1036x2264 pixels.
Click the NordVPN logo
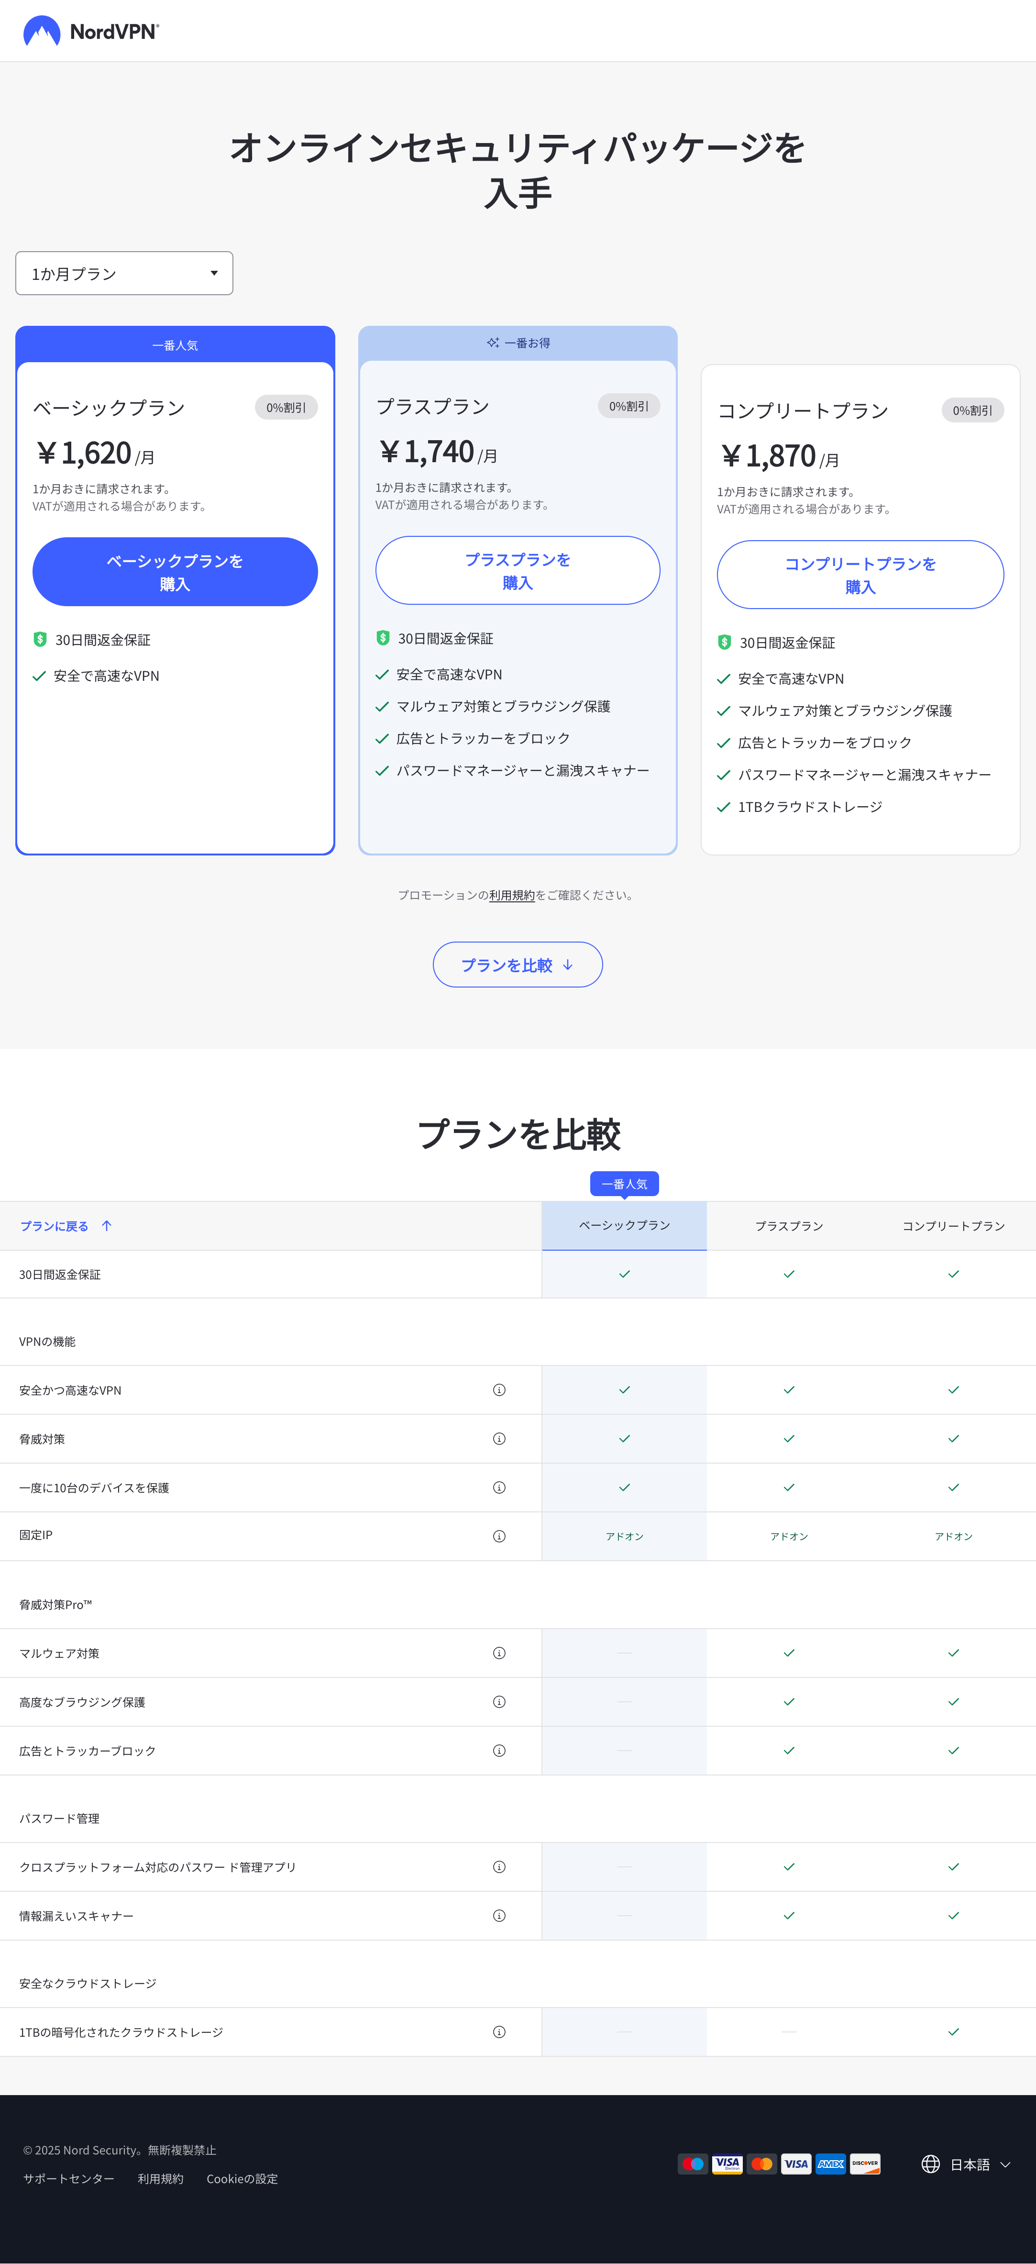90,31
